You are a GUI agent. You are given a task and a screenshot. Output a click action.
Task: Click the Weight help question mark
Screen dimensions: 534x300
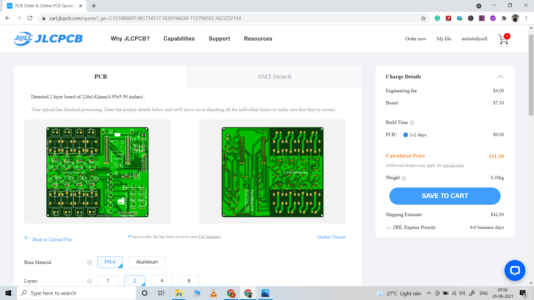(404, 178)
